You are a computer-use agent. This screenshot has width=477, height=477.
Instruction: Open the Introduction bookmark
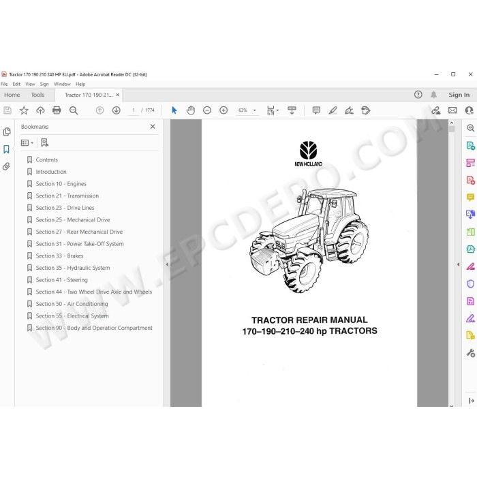point(51,172)
